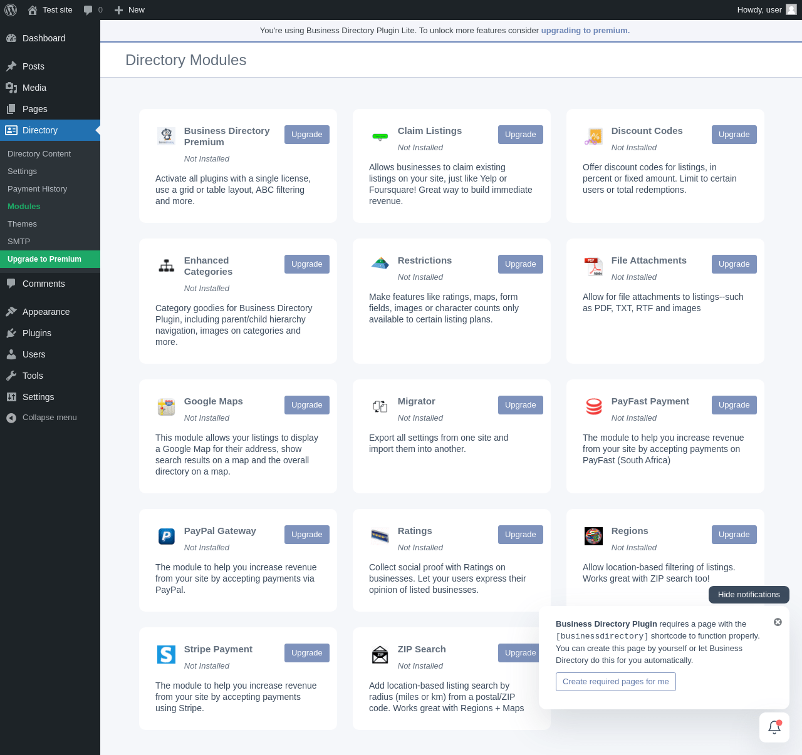Upgrade the Restrictions module
Viewport: 802px width, 755px height.
pos(521,264)
